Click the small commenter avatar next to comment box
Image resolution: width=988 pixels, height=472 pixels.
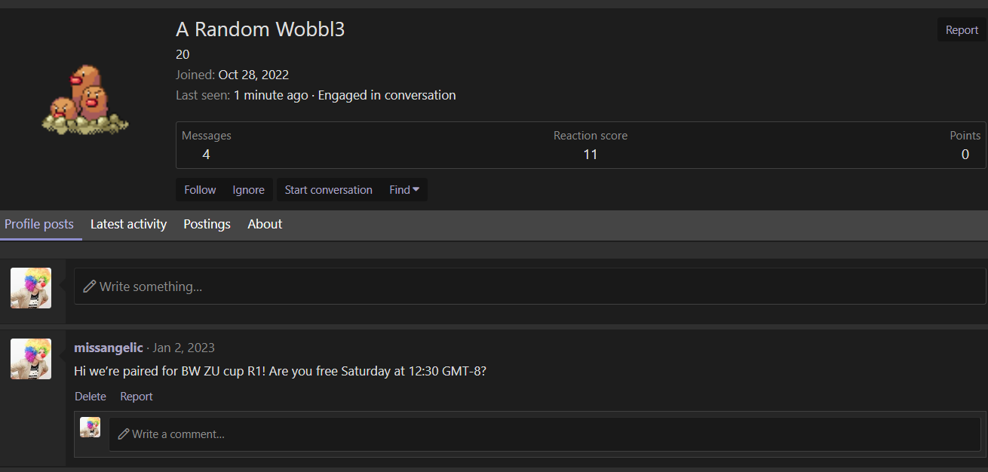(x=90, y=427)
